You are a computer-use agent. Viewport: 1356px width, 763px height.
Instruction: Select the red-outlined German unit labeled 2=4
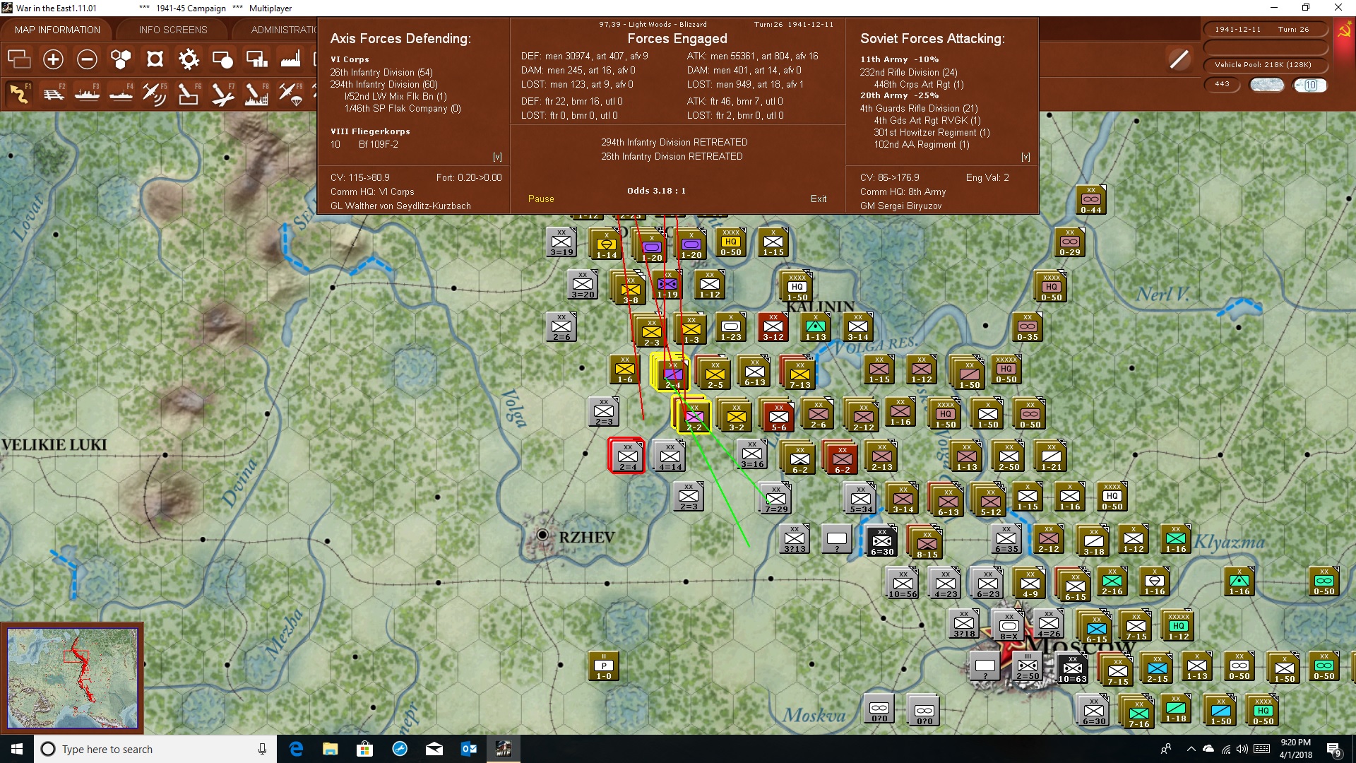coord(627,456)
